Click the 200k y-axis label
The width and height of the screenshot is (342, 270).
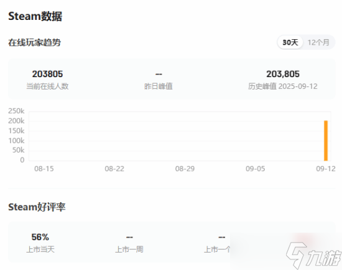[16, 121]
